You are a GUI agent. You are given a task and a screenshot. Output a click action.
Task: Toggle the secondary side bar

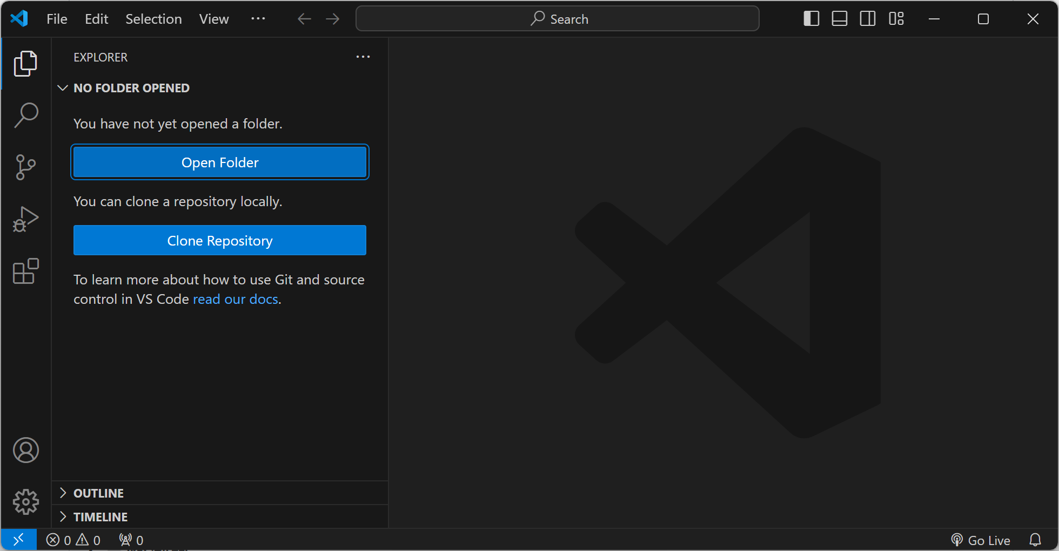(868, 19)
